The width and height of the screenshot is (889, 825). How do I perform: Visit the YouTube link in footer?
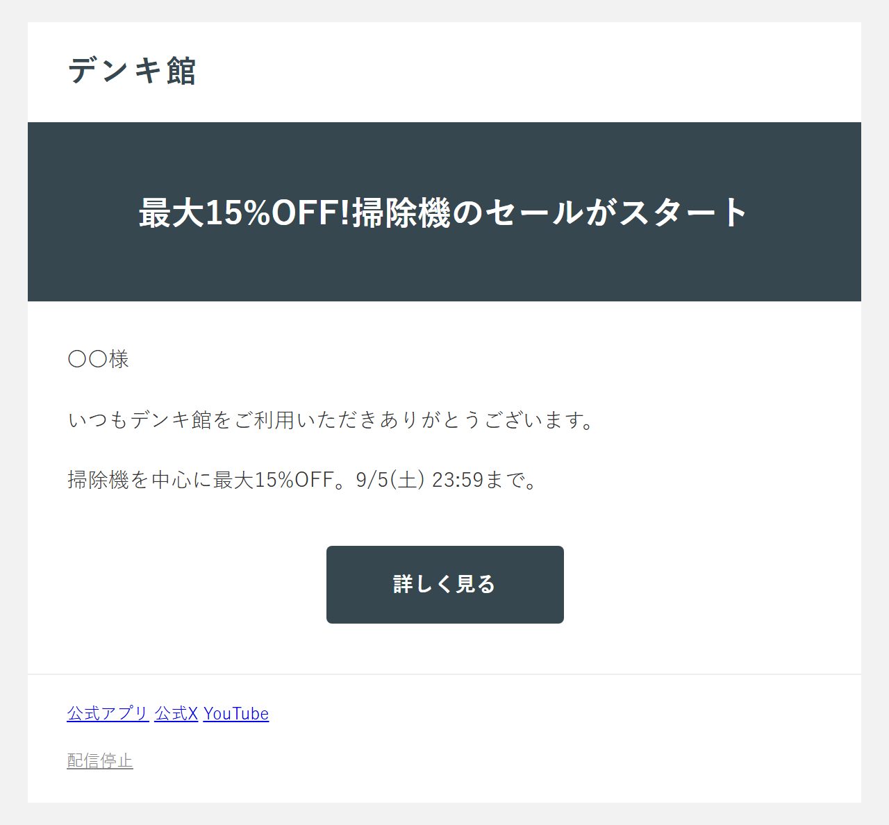coord(236,713)
